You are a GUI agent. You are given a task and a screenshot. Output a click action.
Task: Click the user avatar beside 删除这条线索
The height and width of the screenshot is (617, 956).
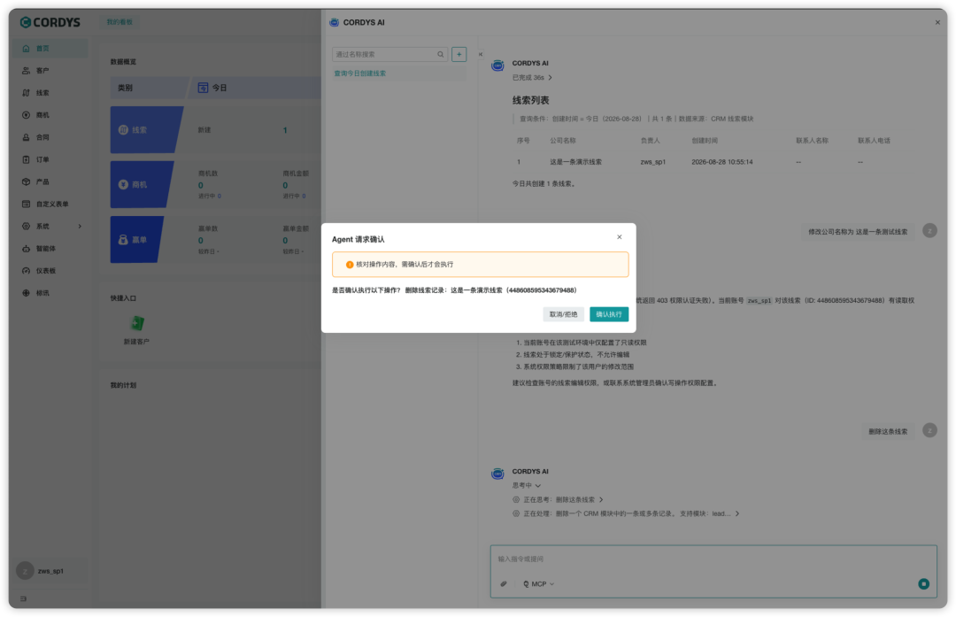(x=929, y=431)
